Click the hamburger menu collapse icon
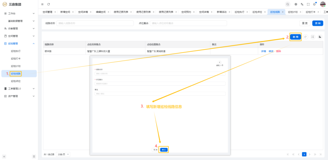Screen dimensions: 328x160 point(42,4)
